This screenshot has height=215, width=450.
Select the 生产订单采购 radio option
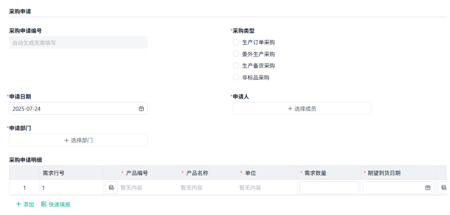(x=235, y=42)
